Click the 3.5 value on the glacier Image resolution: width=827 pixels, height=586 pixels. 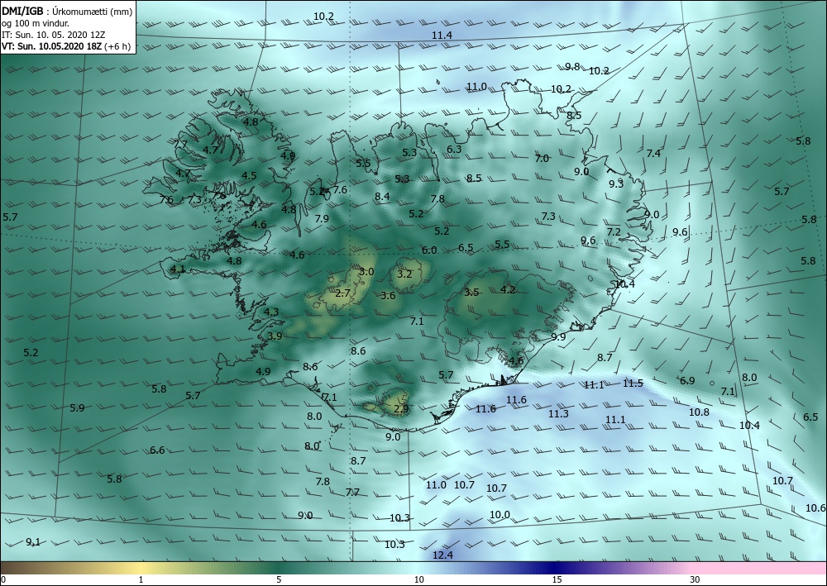[471, 293]
